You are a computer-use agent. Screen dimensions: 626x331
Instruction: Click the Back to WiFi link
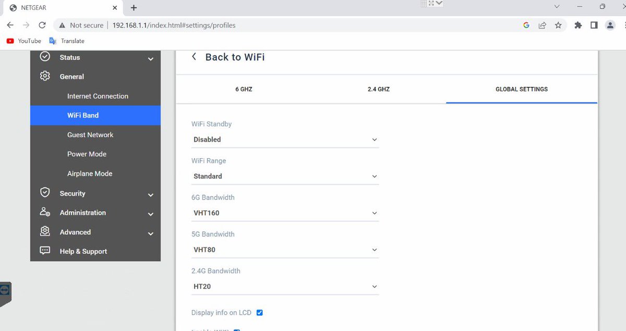(x=235, y=57)
